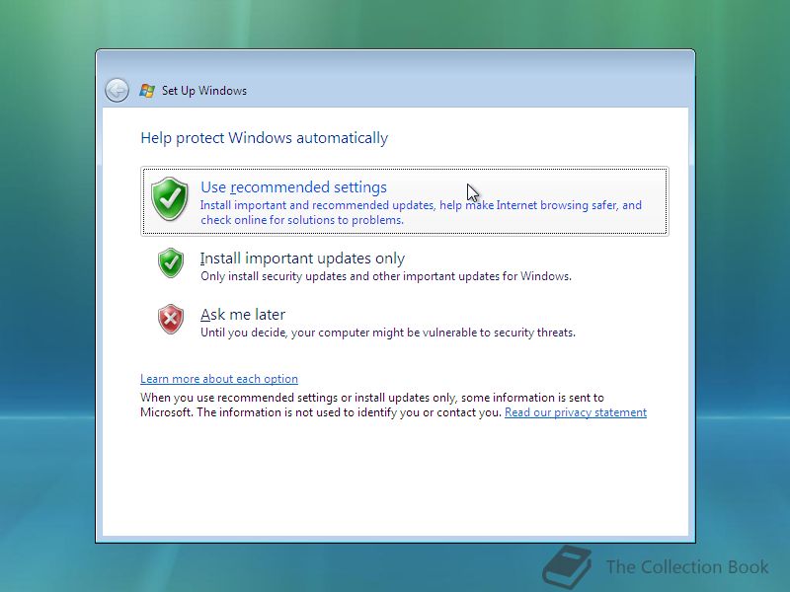This screenshot has width=790, height=592.
Task: Open Learn more about each option link
Action: click(x=219, y=379)
